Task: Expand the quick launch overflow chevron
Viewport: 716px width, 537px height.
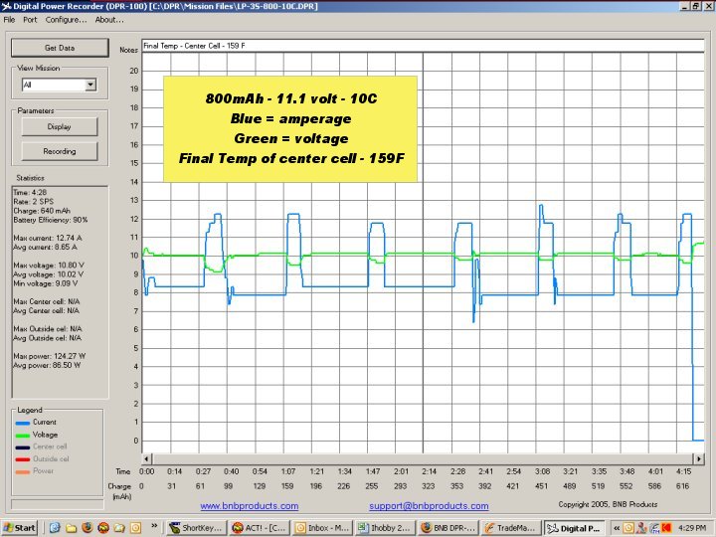Action: [x=154, y=526]
